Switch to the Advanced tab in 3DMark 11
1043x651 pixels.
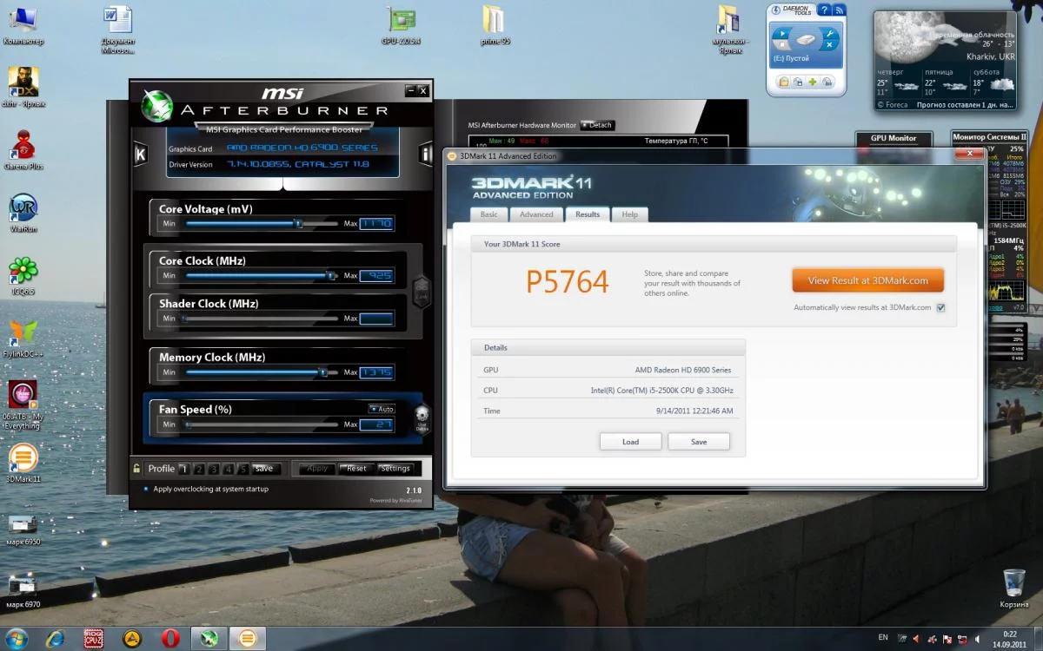coord(536,214)
